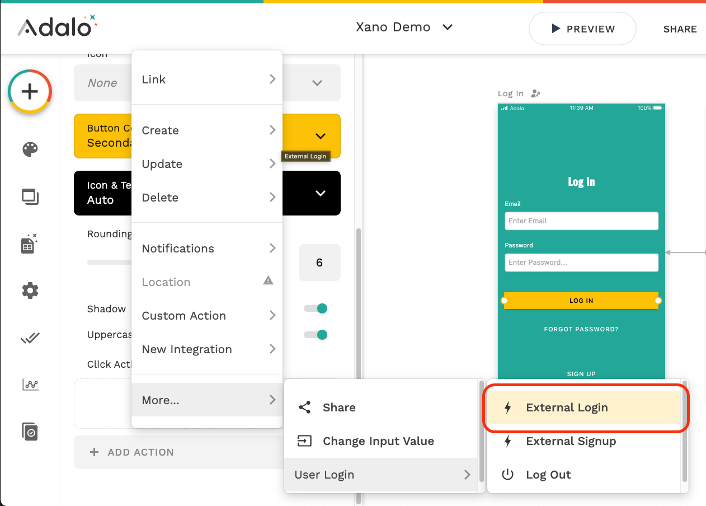
Task: Open the version history icon
Action: tap(30, 432)
